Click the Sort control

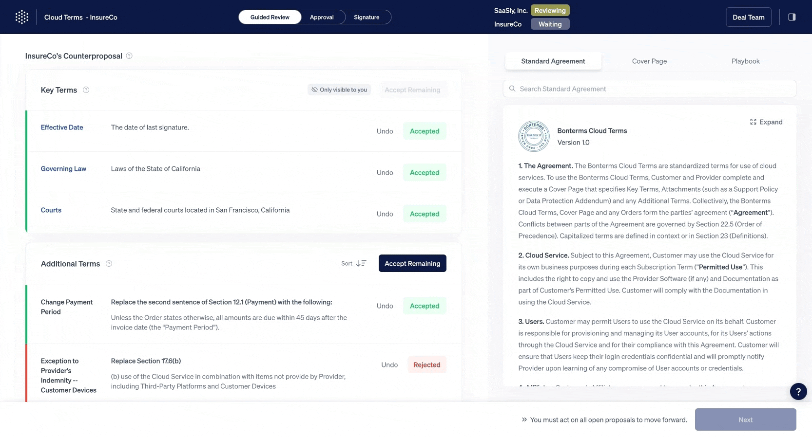point(354,263)
